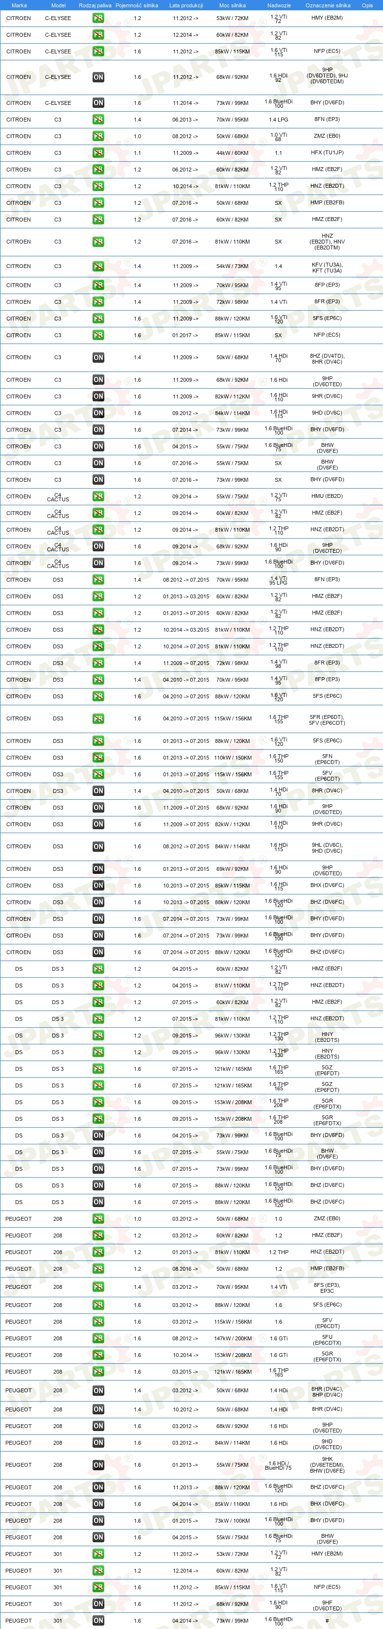Viewport: 383px width, 1629px height.
Task: Click petrol icon in Peugeot 208 HMP (EB2FB) row
Action: [98, 1268]
